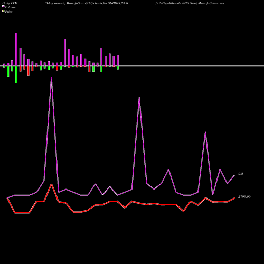This screenshot has height=264, width=264.
Task: Click the 'Daily PVM' title text
Action: (x=10, y=3)
